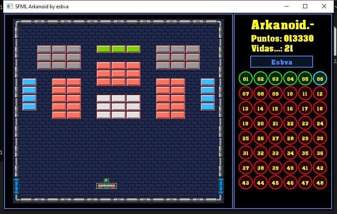
Task: Choose level 05 green circle
Action: point(305,79)
